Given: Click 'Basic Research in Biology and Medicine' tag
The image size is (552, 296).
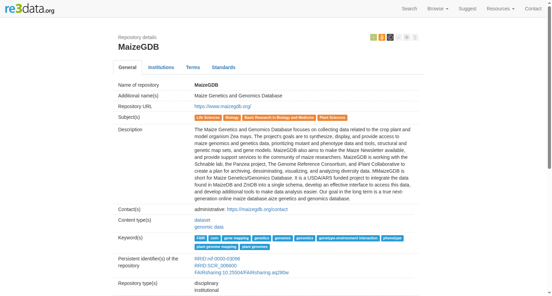Looking at the screenshot, I should click(279, 118).
